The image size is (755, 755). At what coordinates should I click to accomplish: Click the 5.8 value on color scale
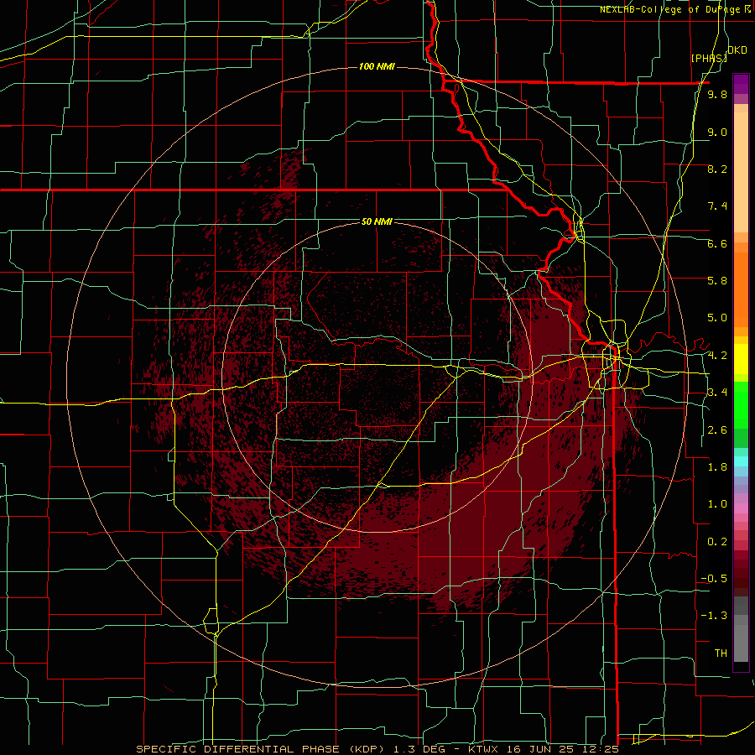(717, 281)
